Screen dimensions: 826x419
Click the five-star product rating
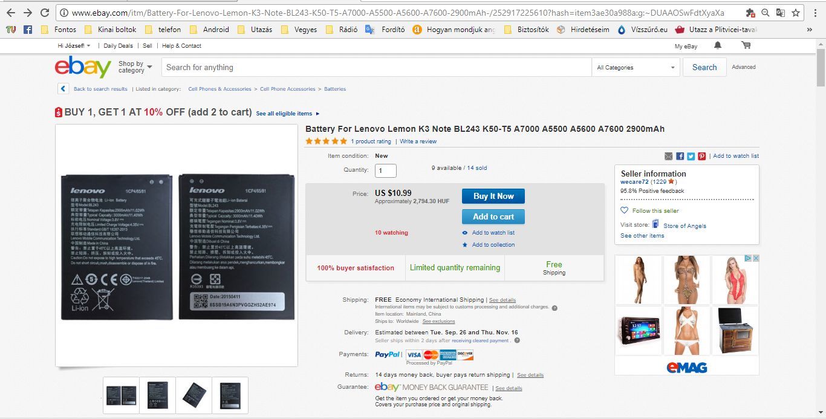tap(327, 141)
